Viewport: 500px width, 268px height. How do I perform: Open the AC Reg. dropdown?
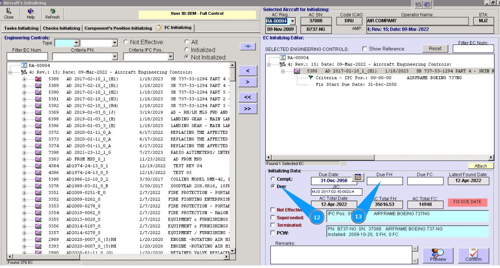pyautogui.click(x=292, y=21)
